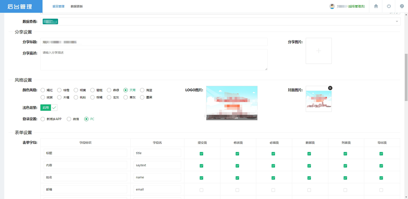Viewport: 408px width, 199px height.
Task: Uncheck 提交项 for the 标题 field
Action: point(201,154)
